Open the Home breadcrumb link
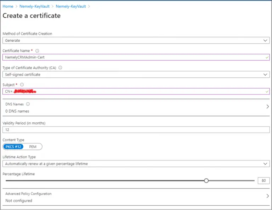Viewport: 272px width, 210px height. [8, 6]
